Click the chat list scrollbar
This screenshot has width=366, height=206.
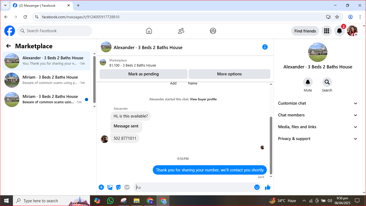point(94,79)
